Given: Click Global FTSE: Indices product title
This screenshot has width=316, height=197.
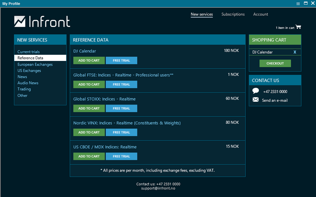Looking at the screenshot, I should (x=123, y=75).
